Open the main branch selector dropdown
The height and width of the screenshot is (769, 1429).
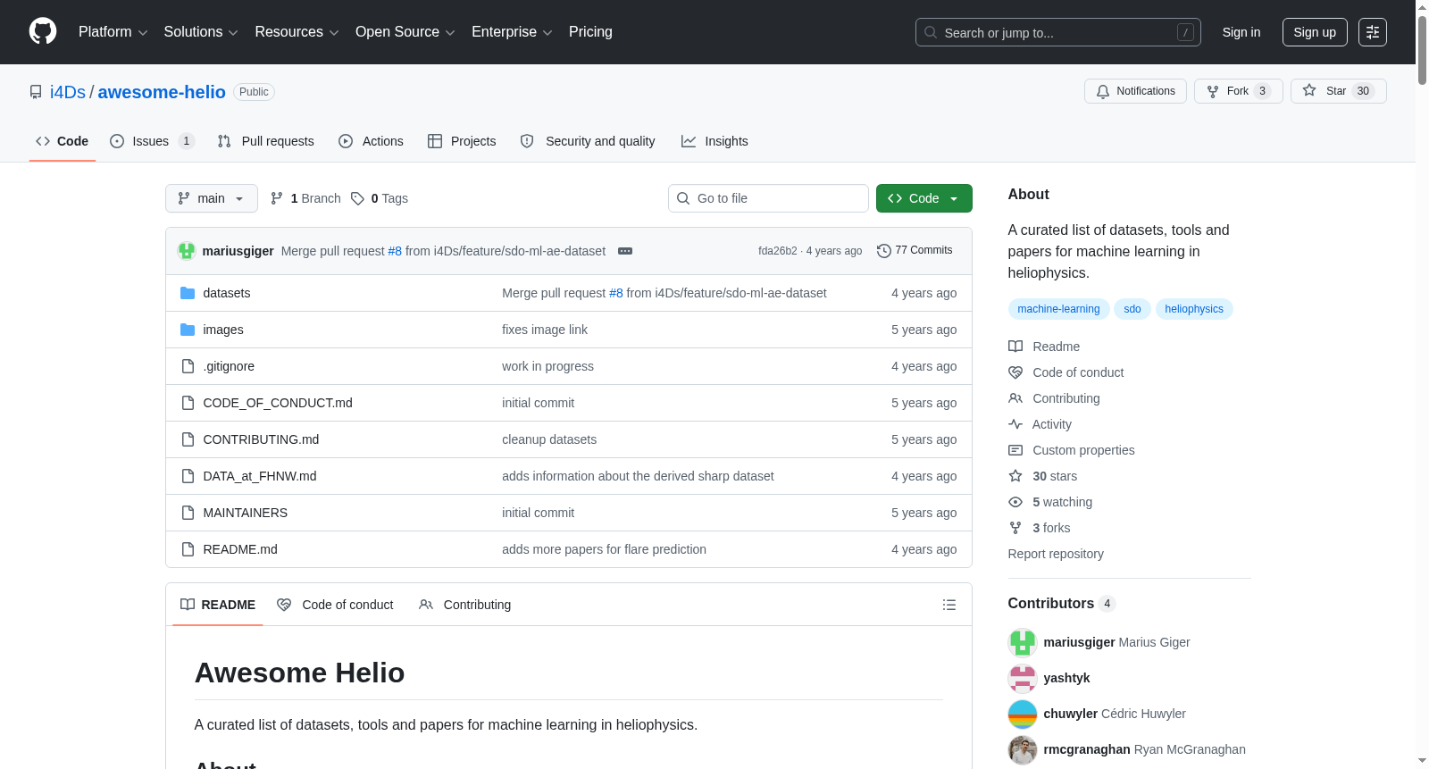click(x=212, y=198)
